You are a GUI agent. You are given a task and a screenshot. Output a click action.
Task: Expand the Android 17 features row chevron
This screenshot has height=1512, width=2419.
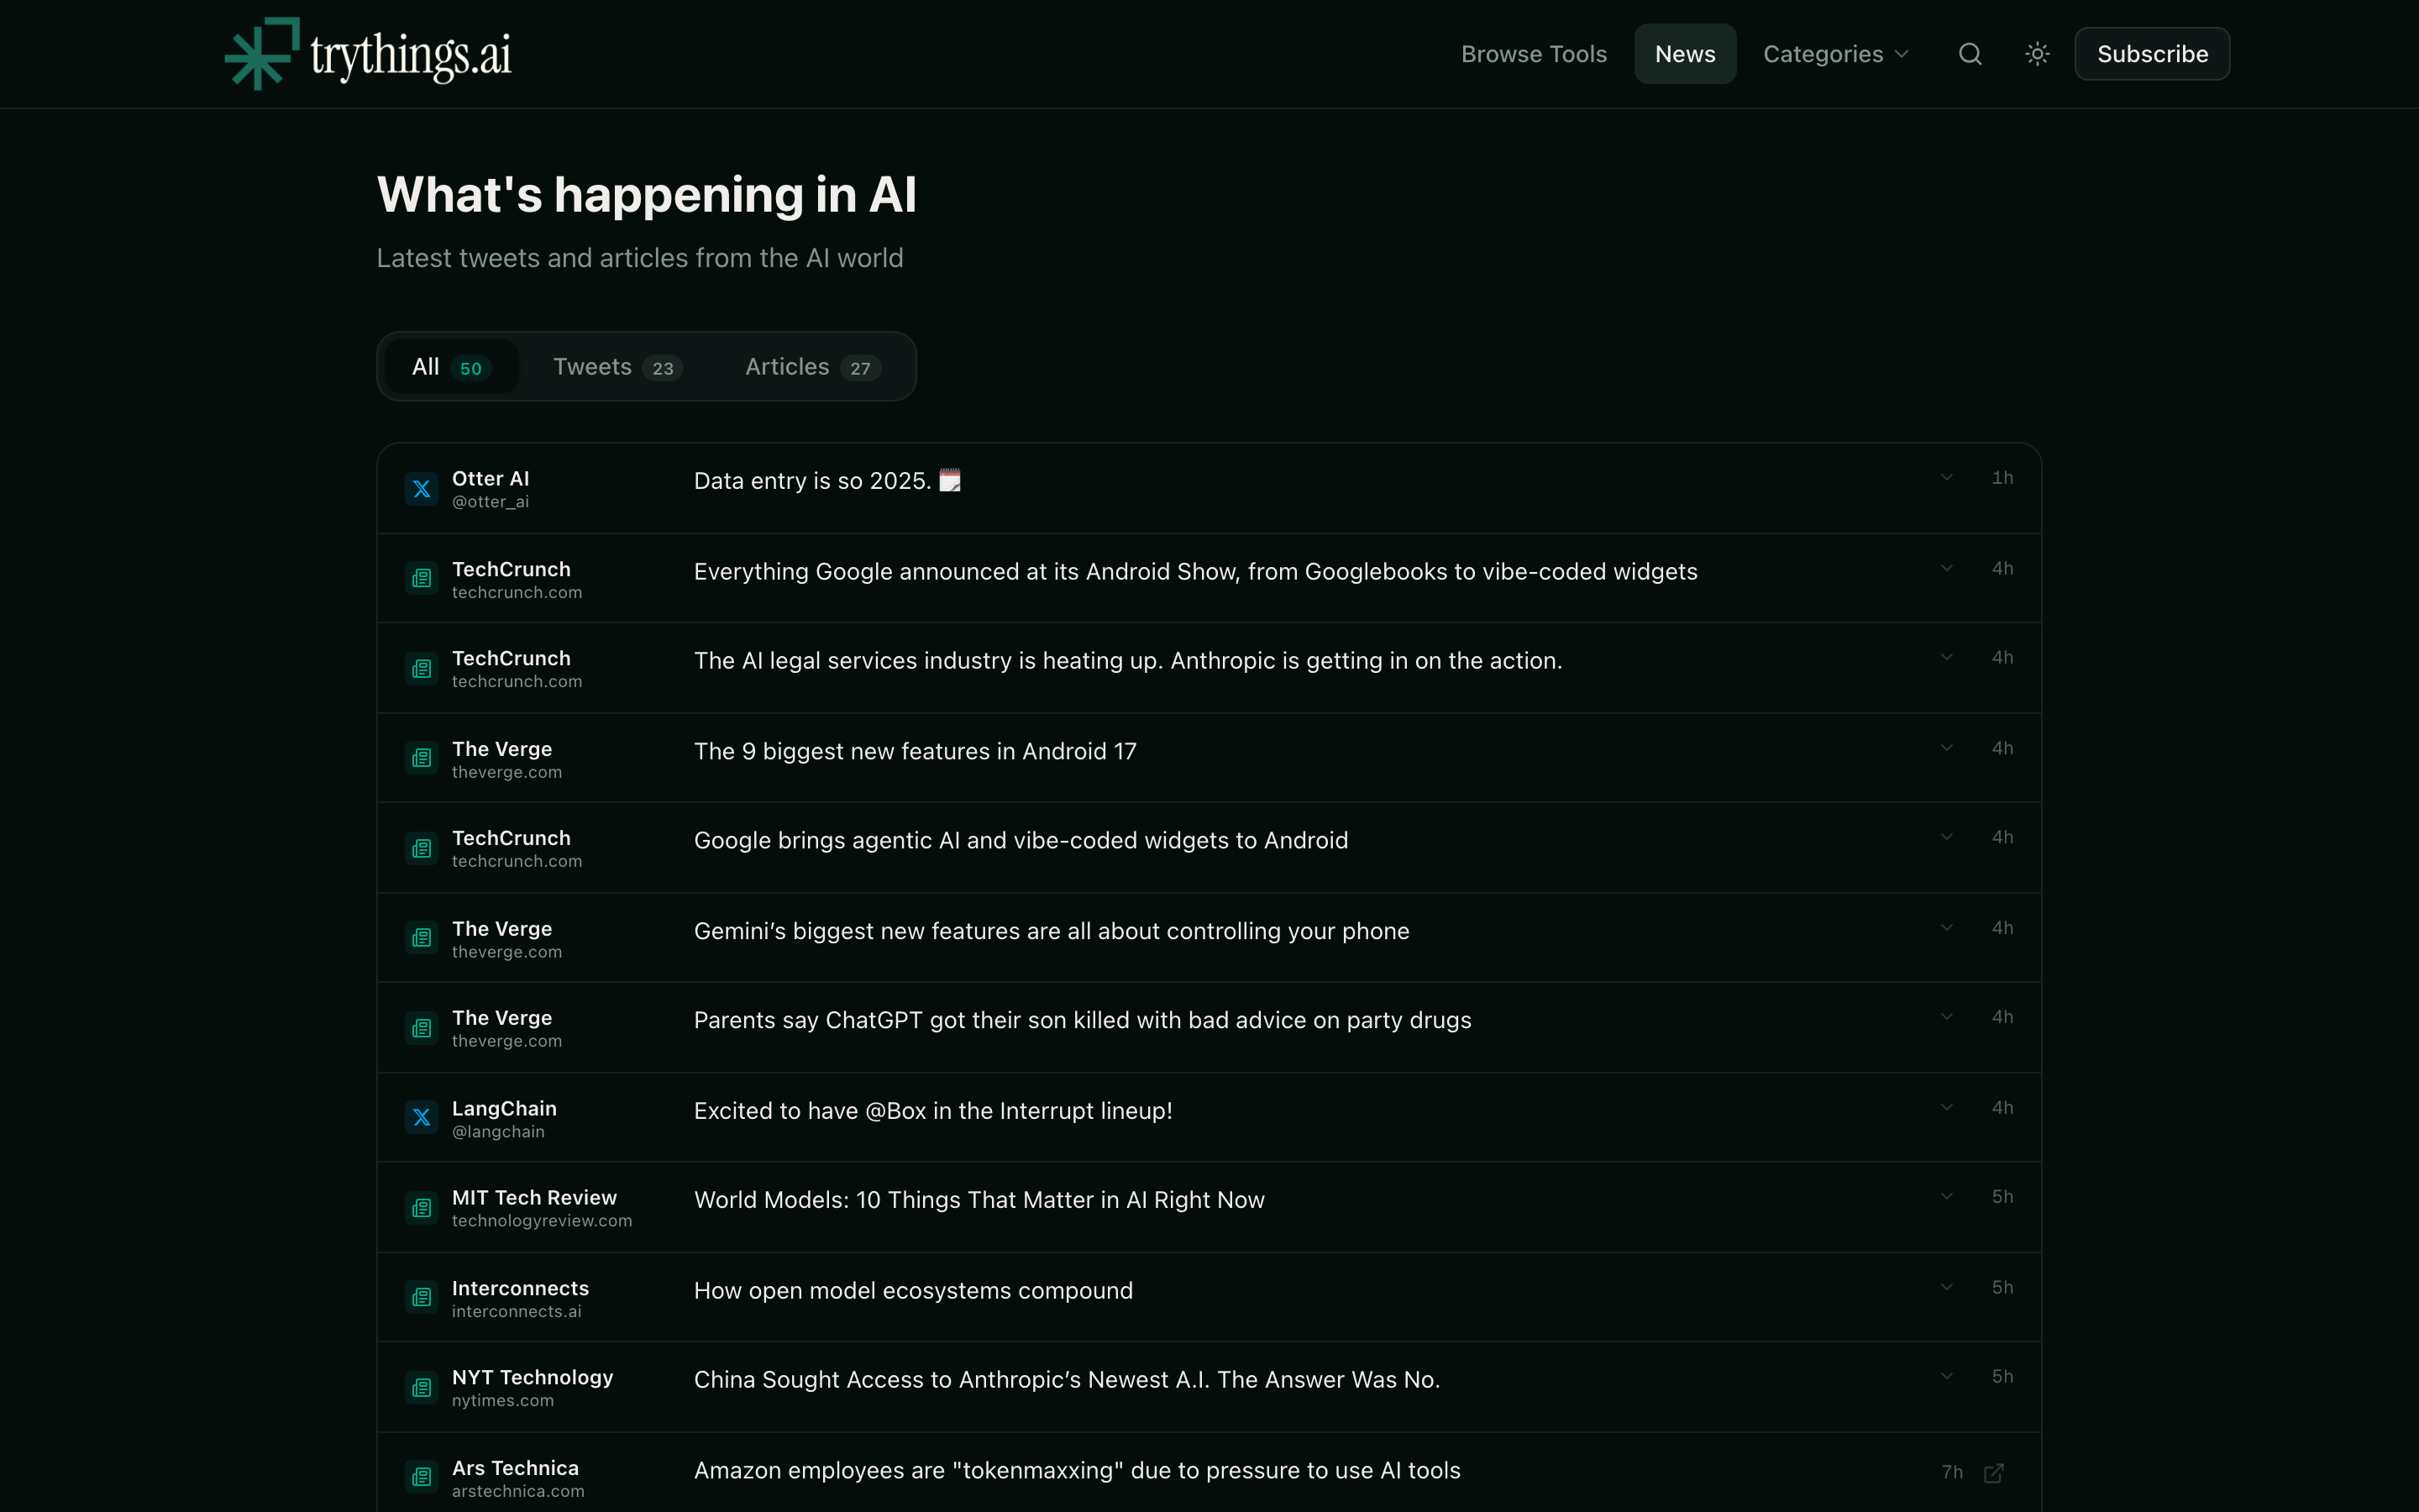click(1946, 748)
